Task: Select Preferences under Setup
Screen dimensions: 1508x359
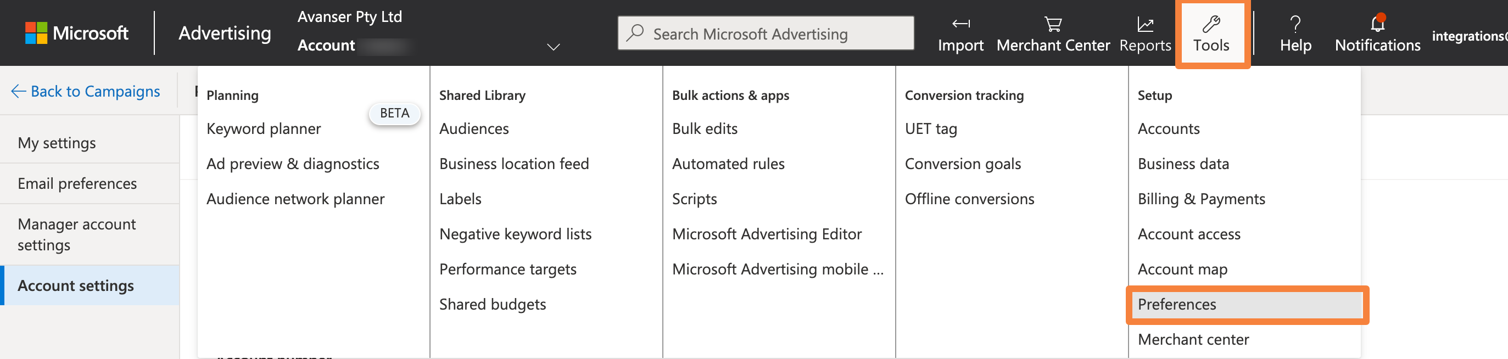Action: pos(1177,304)
